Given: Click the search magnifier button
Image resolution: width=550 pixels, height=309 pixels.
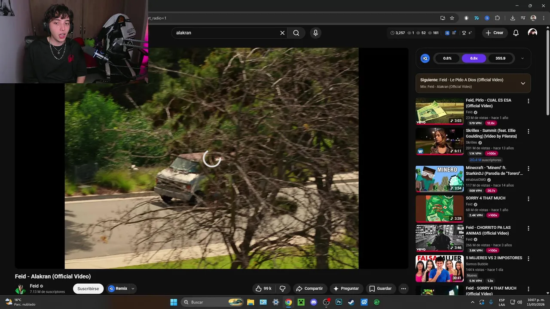Looking at the screenshot, I should (296, 33).
